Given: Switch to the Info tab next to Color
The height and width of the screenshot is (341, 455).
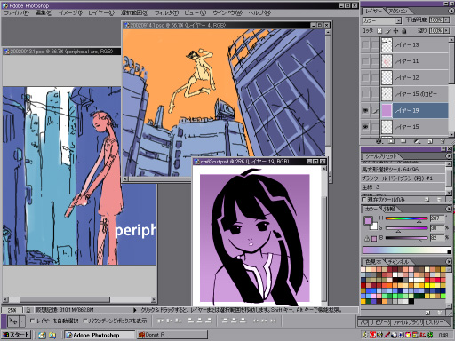Looking at the screenshot, I should (389, 209).
